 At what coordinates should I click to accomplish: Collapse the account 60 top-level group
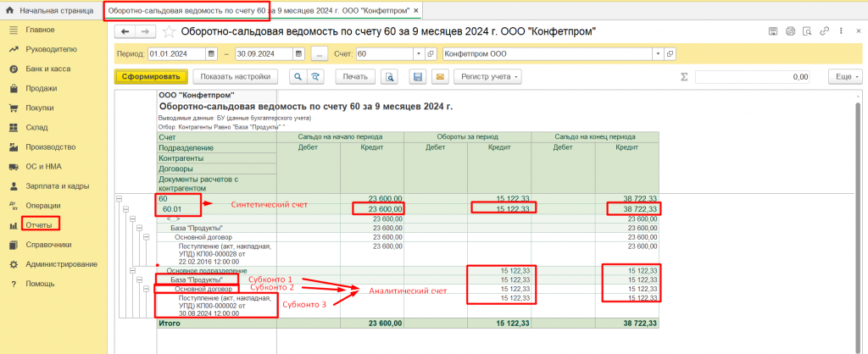coord(119,198)
